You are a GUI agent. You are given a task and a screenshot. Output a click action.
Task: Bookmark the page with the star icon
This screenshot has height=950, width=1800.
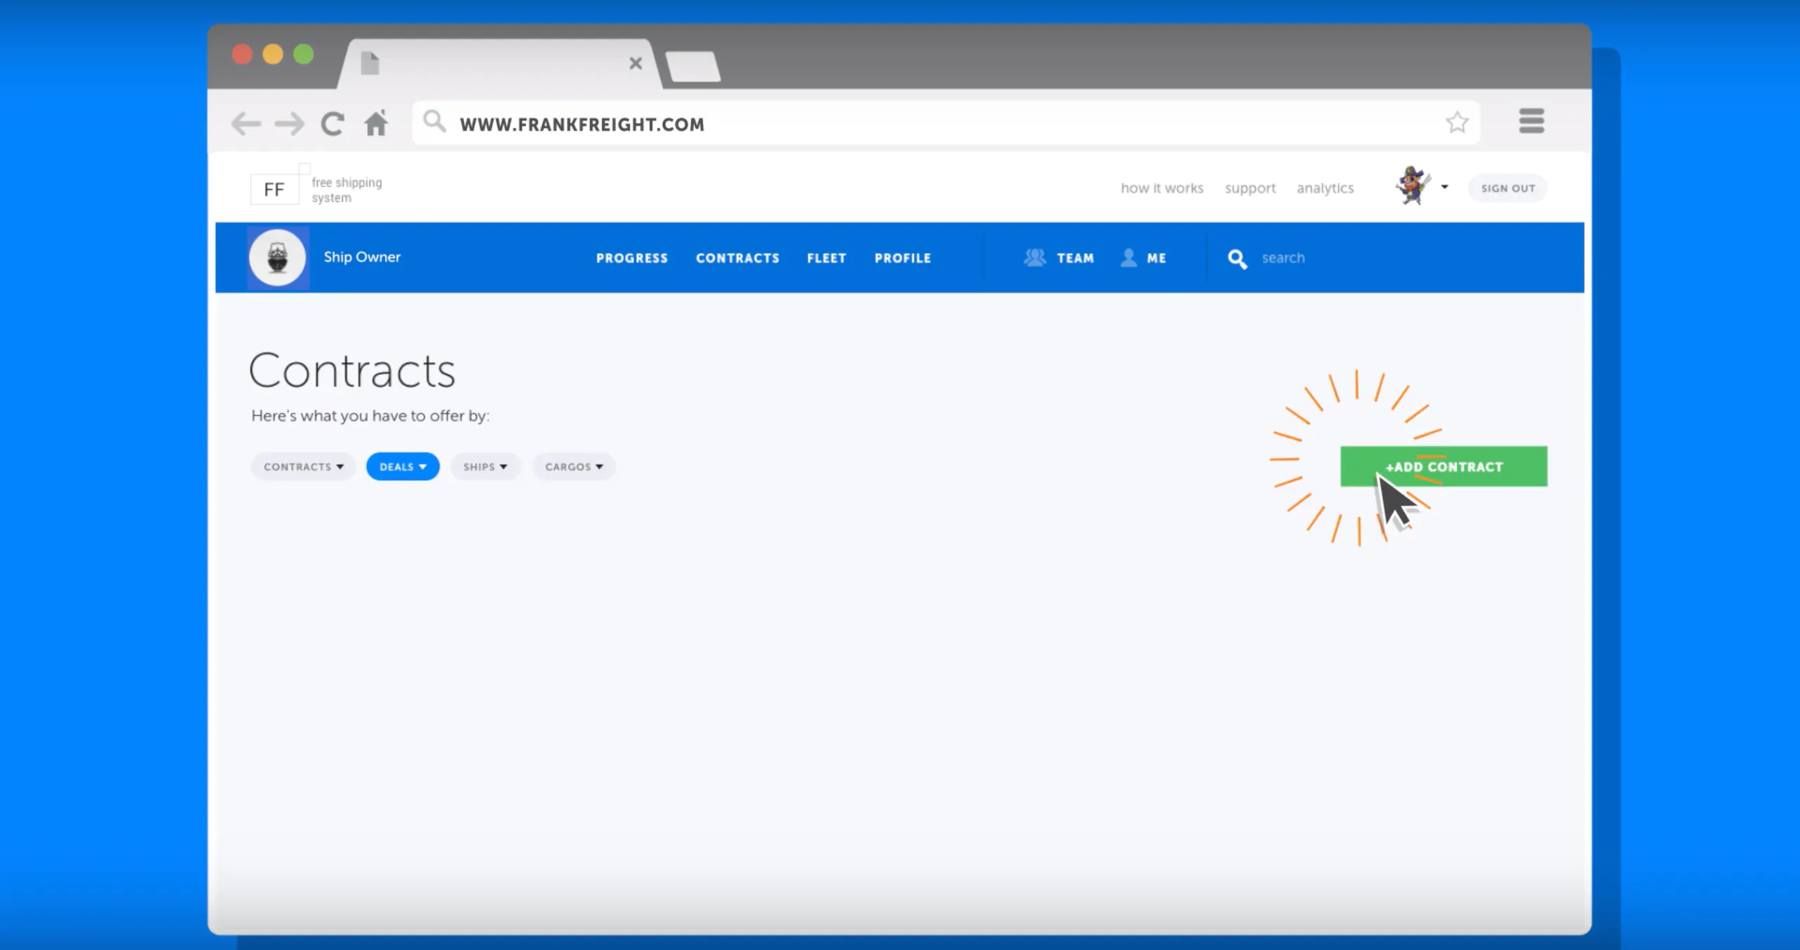[x=1457, y=122]
